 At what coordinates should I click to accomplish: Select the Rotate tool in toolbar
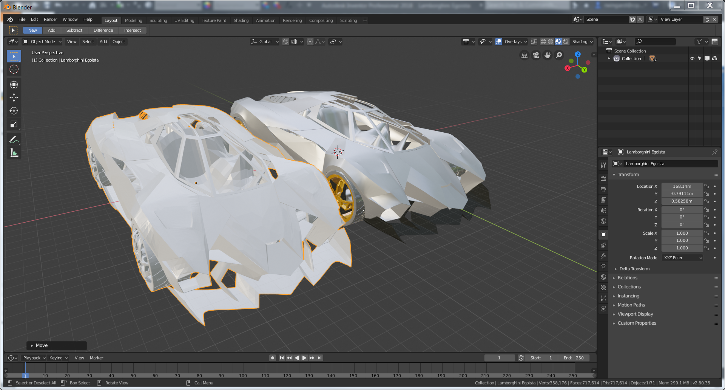[x=14, y=111]
